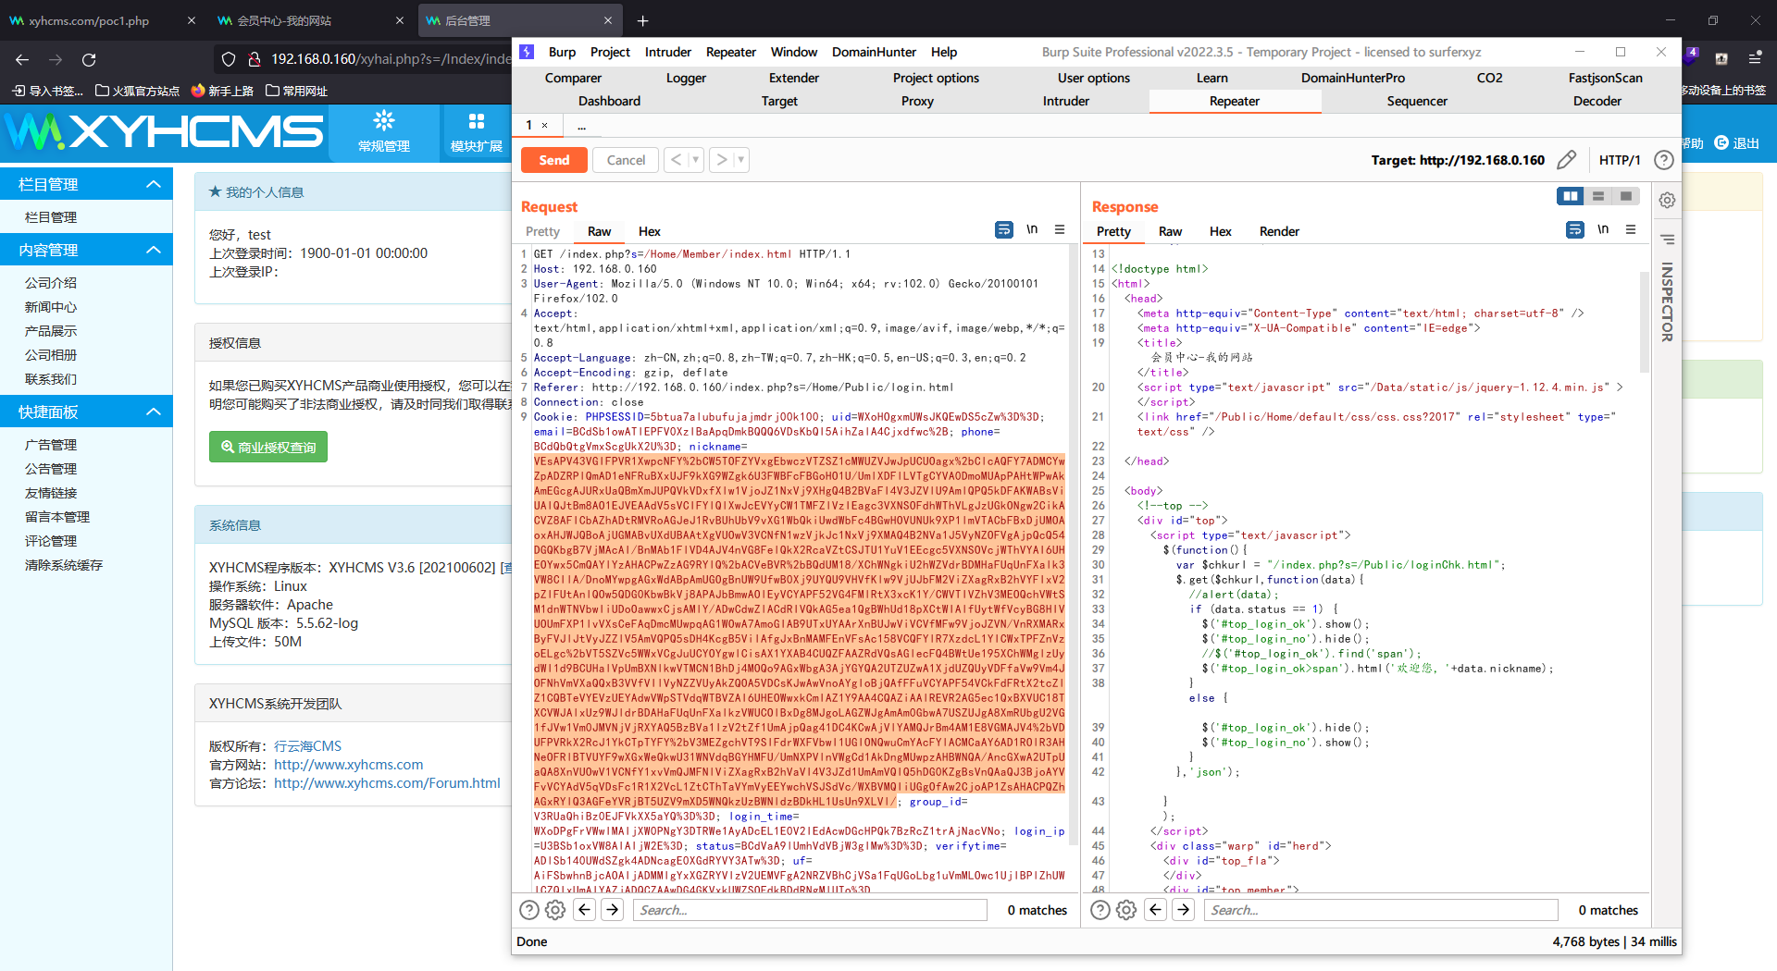Image resolution: width=1777 pixels, height=971 pixels.
Task: Go to next Request search match
Action: click(613, 910)
